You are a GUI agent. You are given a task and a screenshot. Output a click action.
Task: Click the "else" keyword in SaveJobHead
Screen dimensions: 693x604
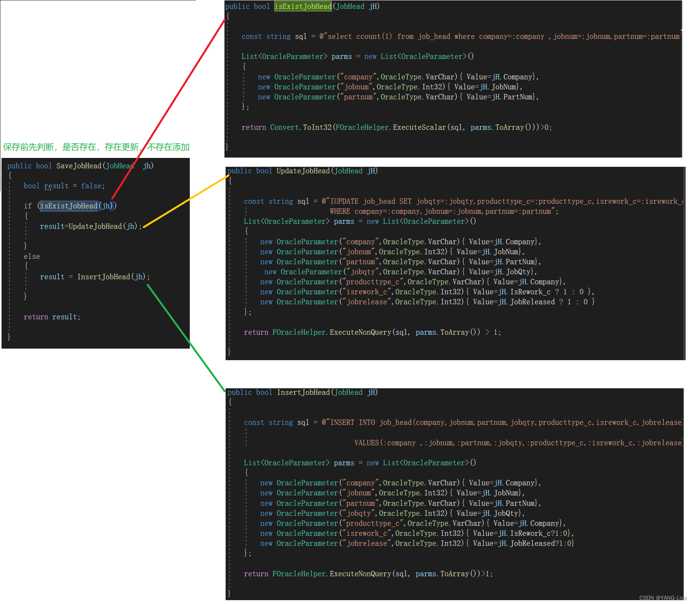point(32,257)
